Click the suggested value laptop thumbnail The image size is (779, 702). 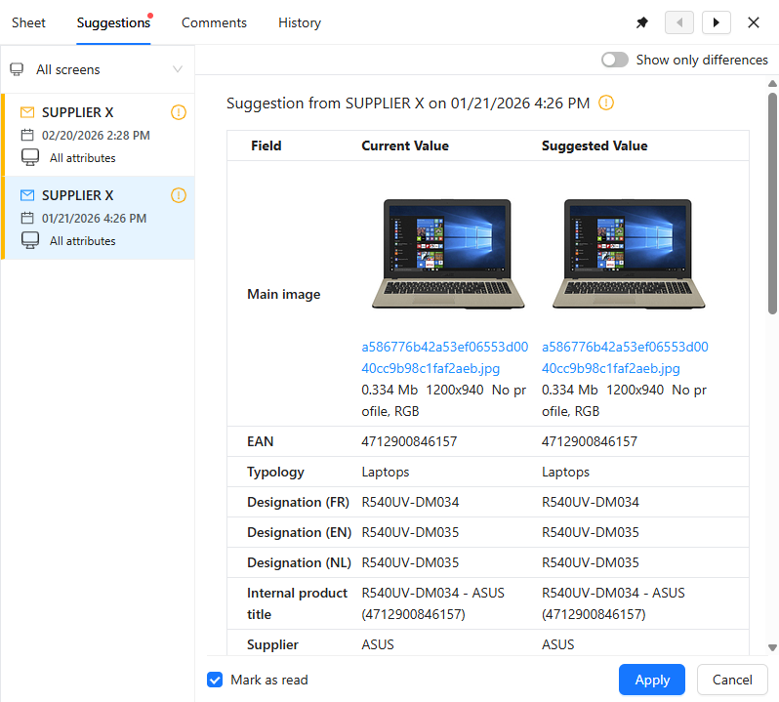[x=628, y=254]
